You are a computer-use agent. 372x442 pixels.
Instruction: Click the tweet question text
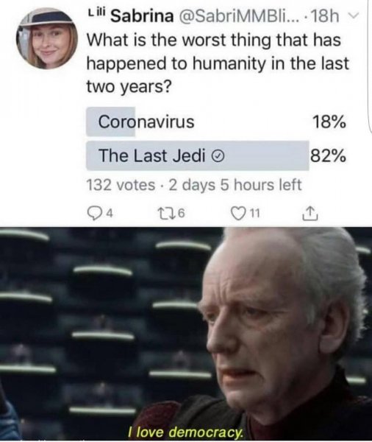[218, 63]
